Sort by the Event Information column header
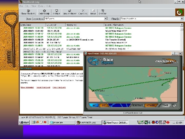The image size is (185, 139). click(142, 25)
